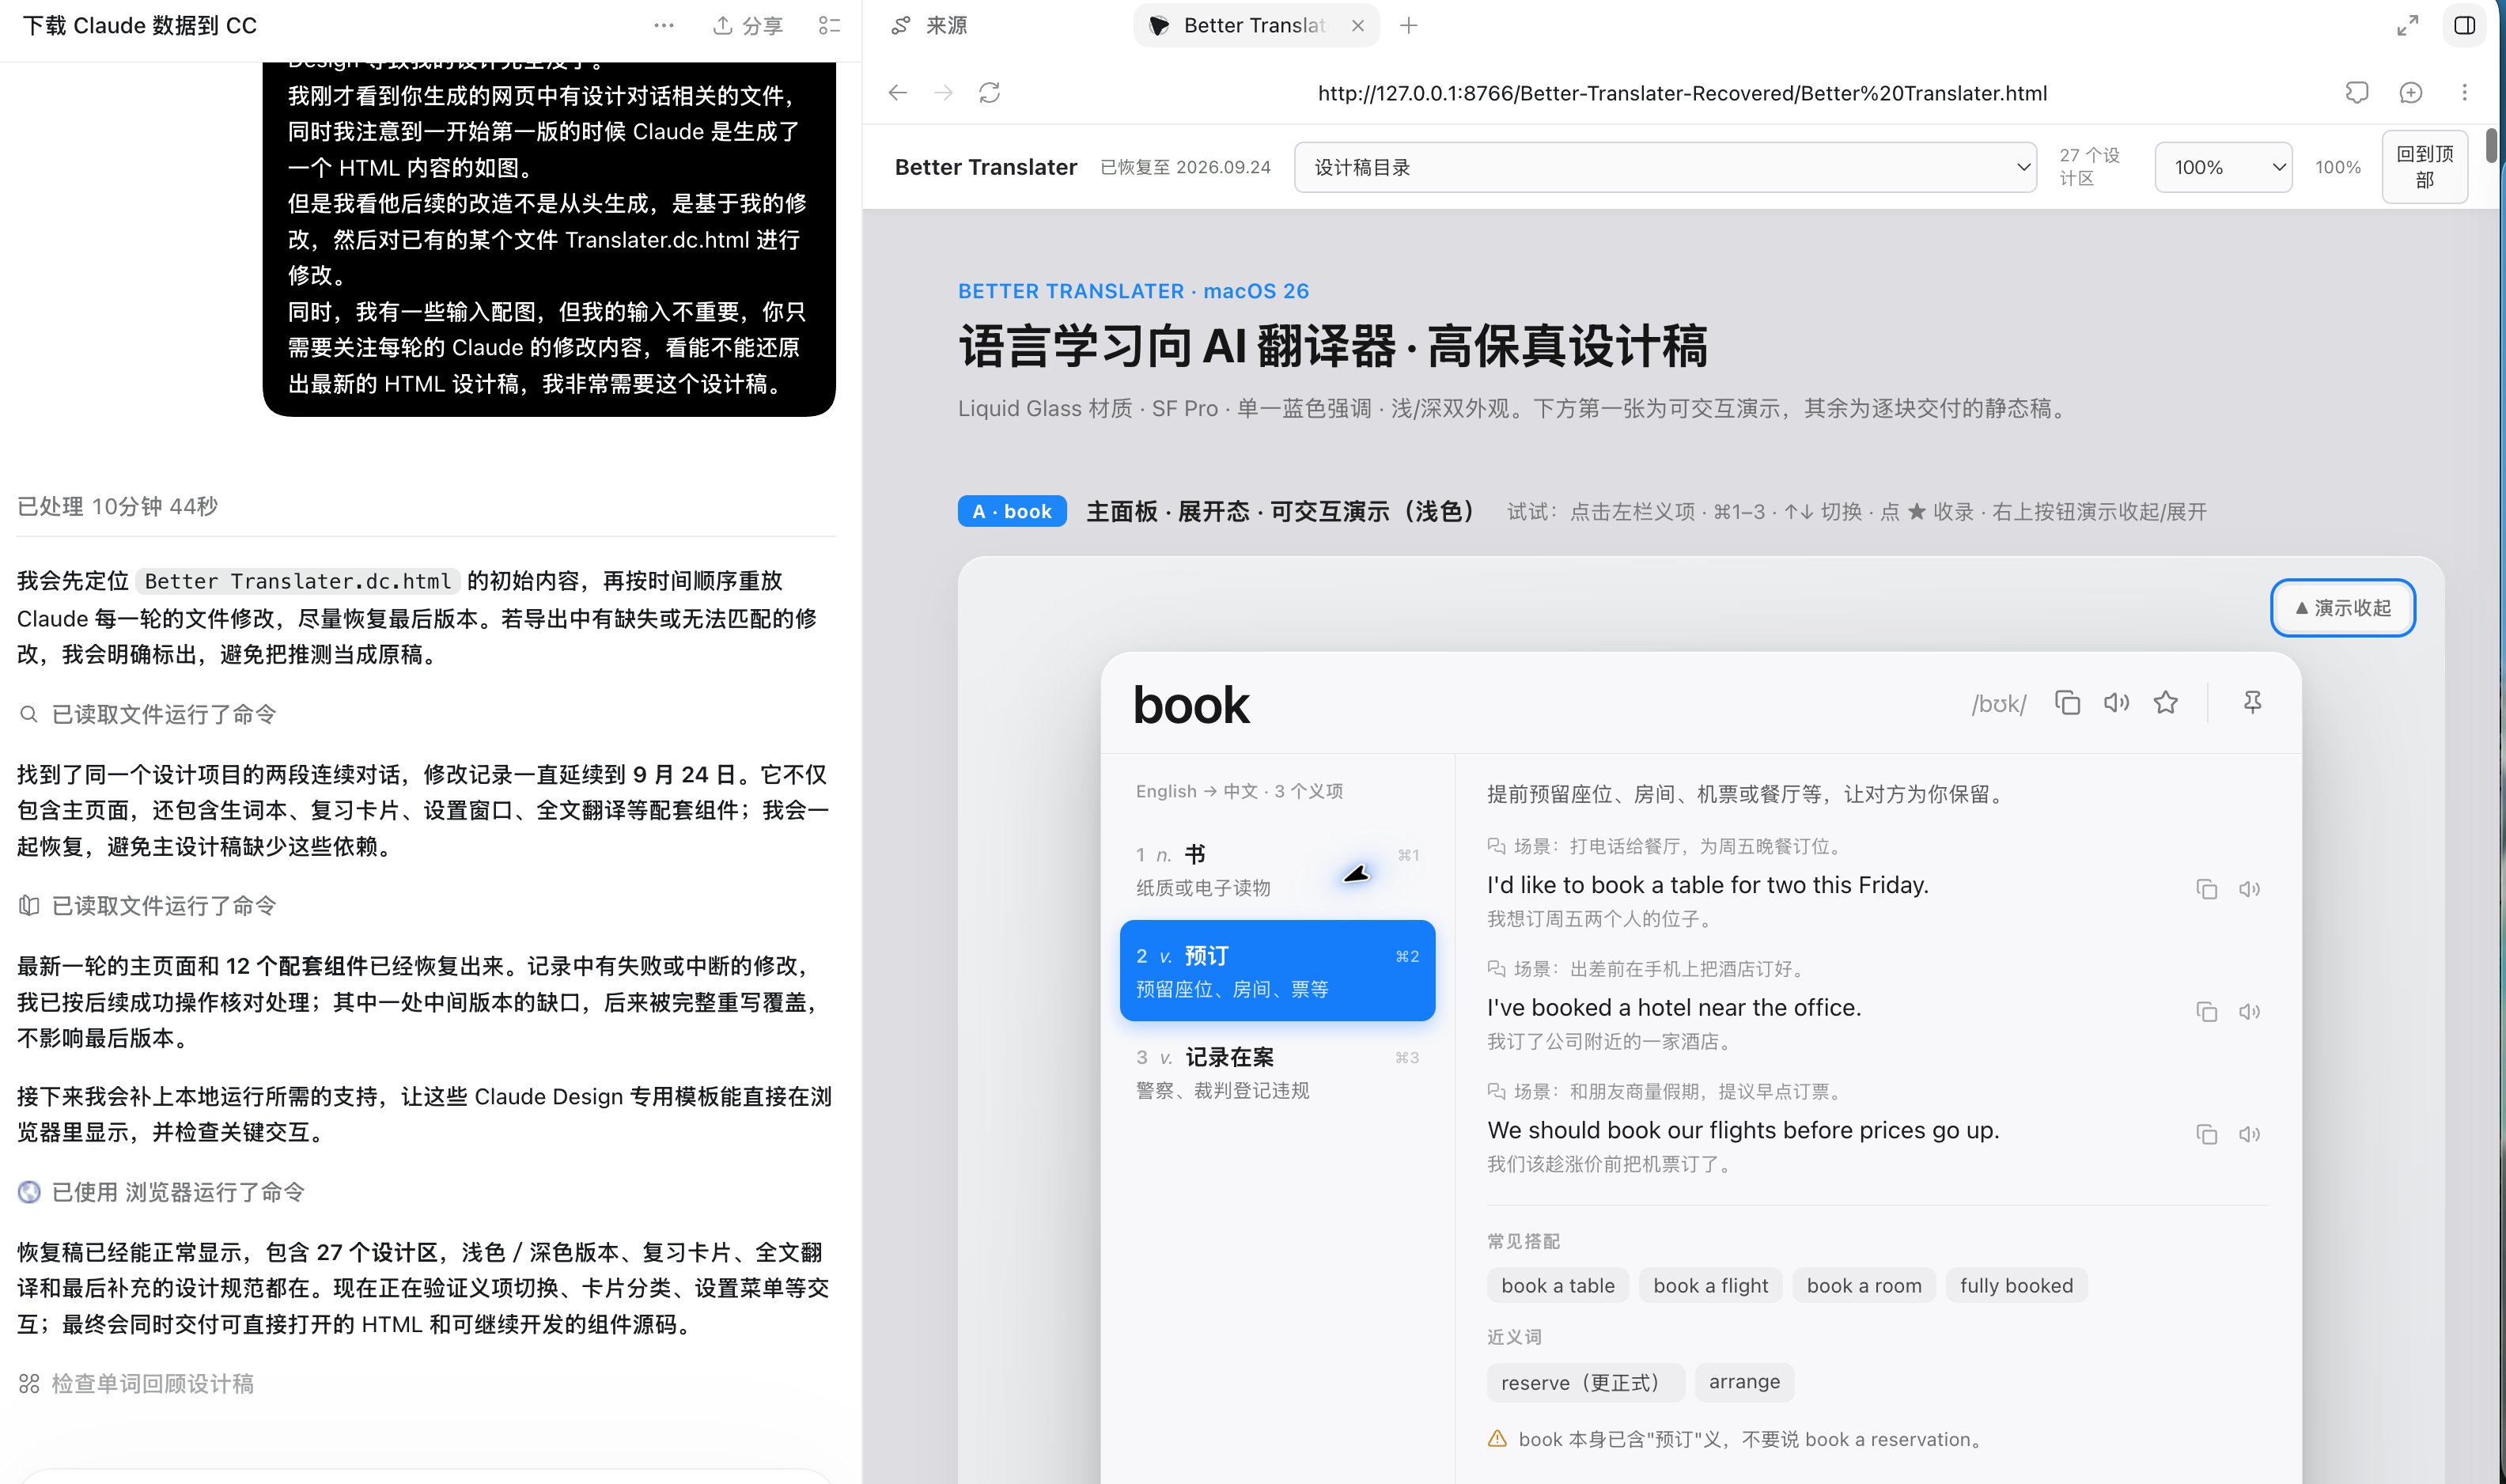Click the 演示收起 toggle button
Viewport: 2506px width, 1484px height.
[x=2342, y=608]
